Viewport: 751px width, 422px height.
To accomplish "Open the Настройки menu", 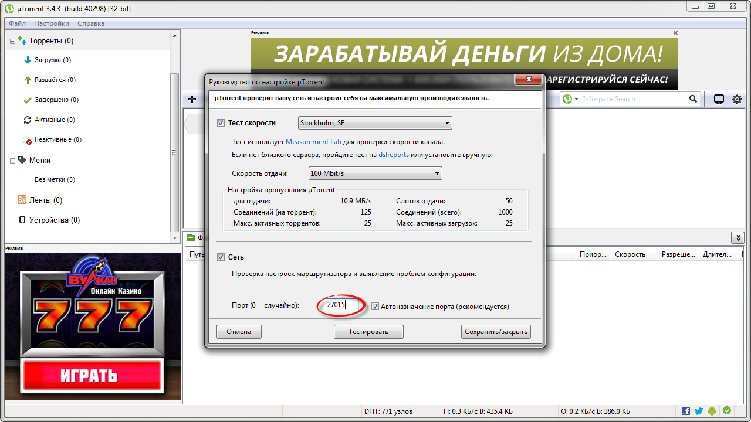I will coord(51,23).
